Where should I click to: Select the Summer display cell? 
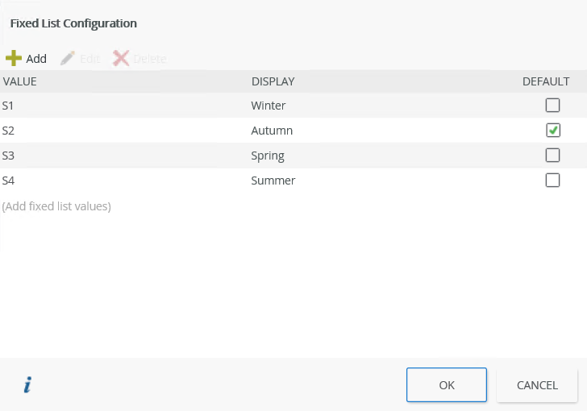[273, 181]
